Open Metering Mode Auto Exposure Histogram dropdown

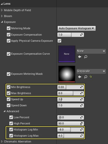pos(77,28)
